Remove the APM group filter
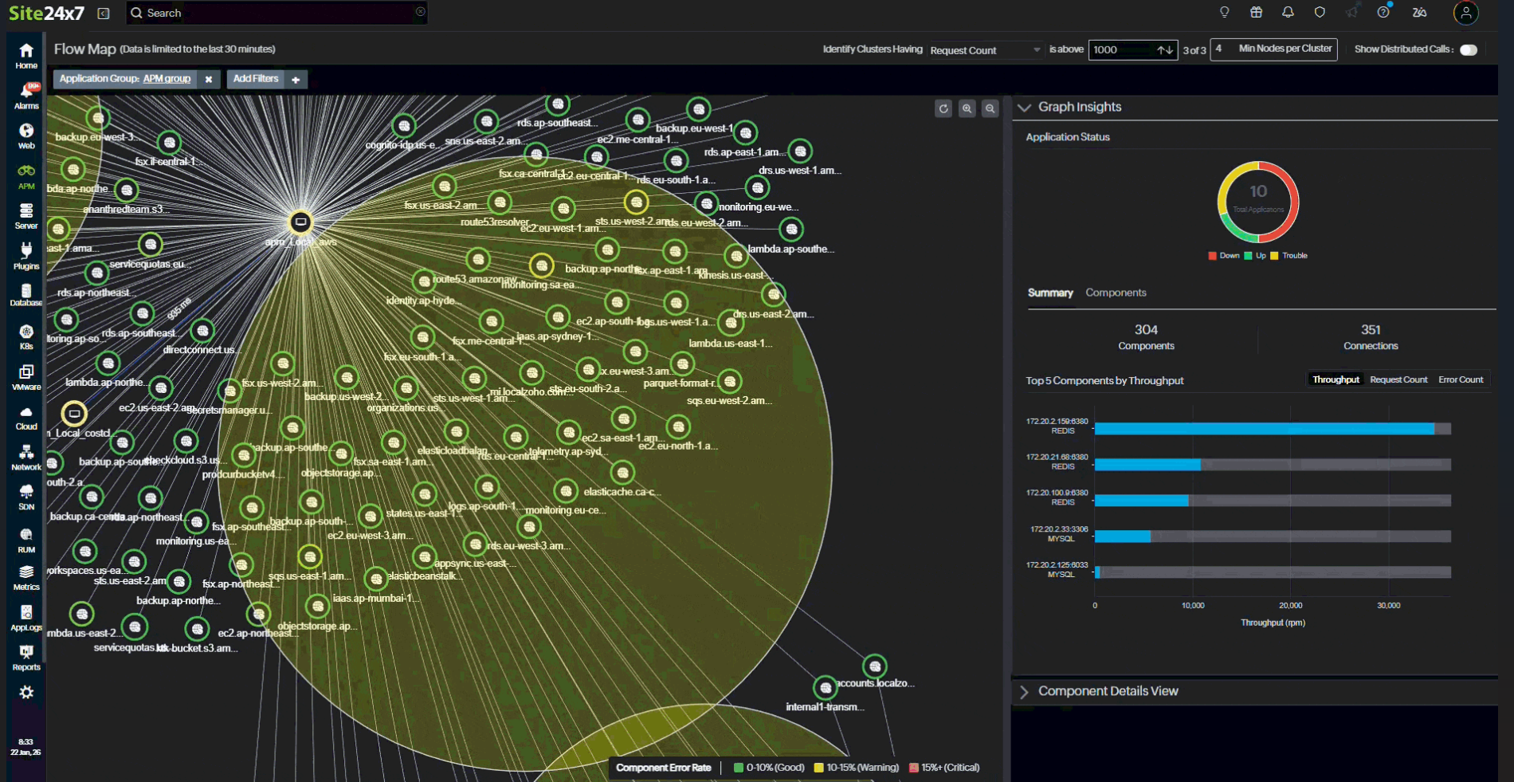The height and width of the screenshot is (782, 1514). pyautogui.click(x=208, y=79)
